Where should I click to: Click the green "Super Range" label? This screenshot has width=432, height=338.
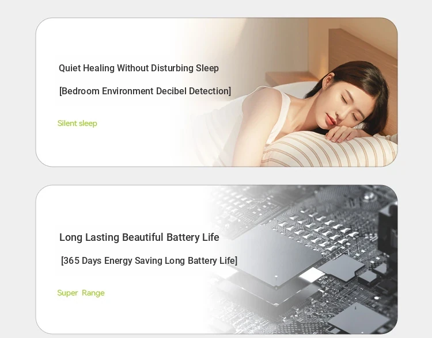(81, 293)
